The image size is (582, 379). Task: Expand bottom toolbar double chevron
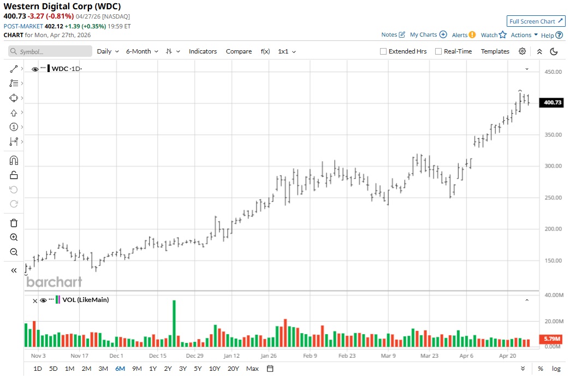coord(522,369)
